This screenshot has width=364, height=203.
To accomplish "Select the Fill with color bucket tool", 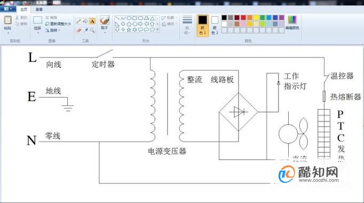I will click(x=85, y=21).
